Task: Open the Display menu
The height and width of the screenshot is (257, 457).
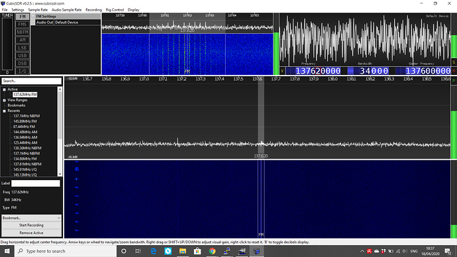Action: click(134, 10)
